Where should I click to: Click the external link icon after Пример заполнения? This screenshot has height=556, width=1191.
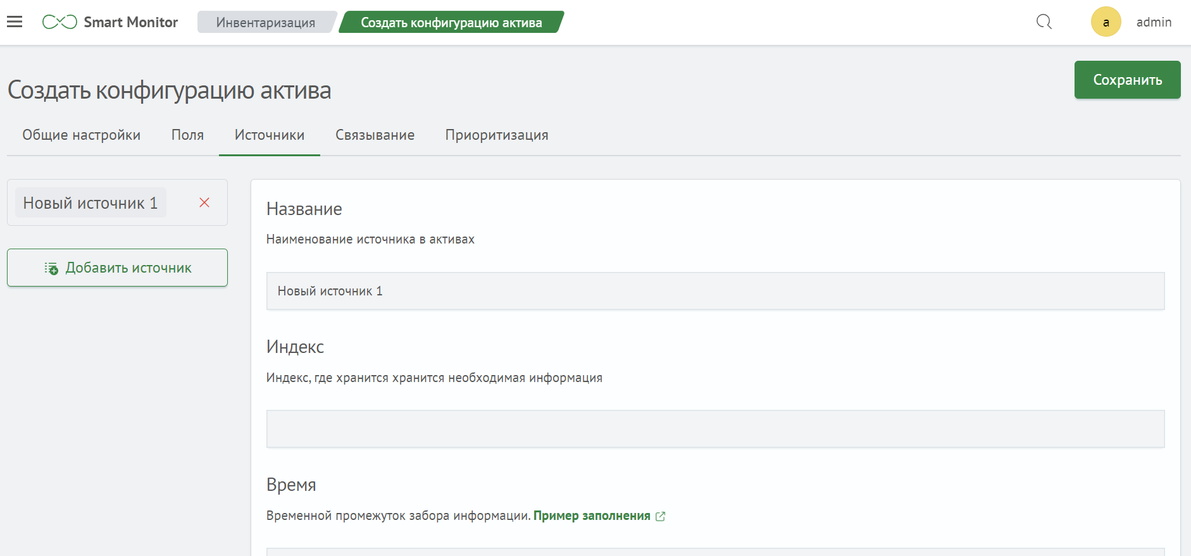[x=661, y=516]
